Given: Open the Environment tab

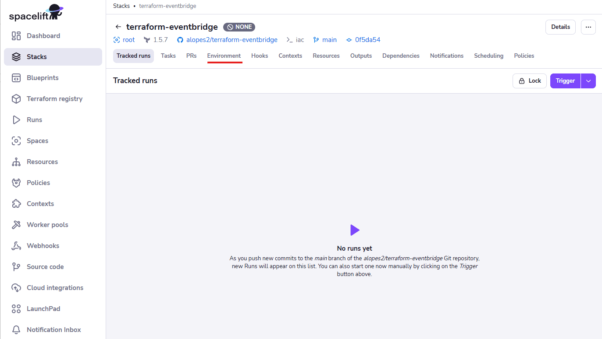Looking at the screenshot, I should 224,56.
